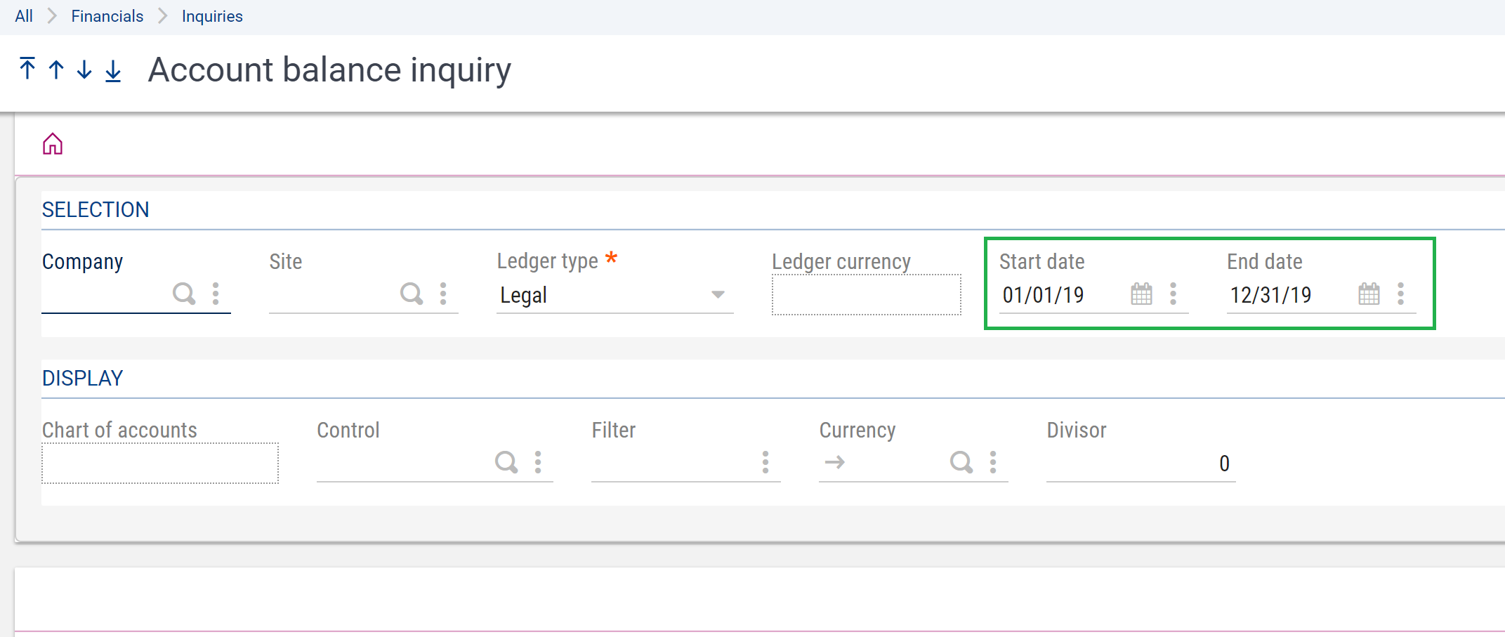Click the jump-to-bottom arrow icon
This screenshot has width=1505, height=637.
(x=112, y=70)
